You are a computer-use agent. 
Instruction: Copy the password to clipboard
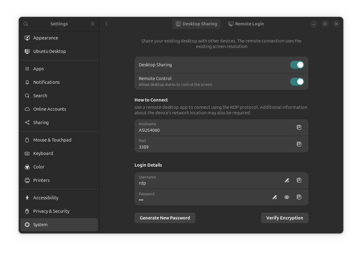pos(299,197)
